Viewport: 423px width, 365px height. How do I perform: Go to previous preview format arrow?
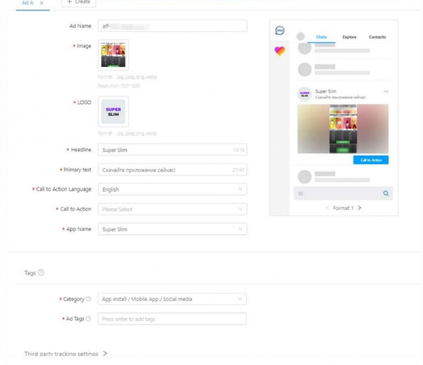pos(327,208)
